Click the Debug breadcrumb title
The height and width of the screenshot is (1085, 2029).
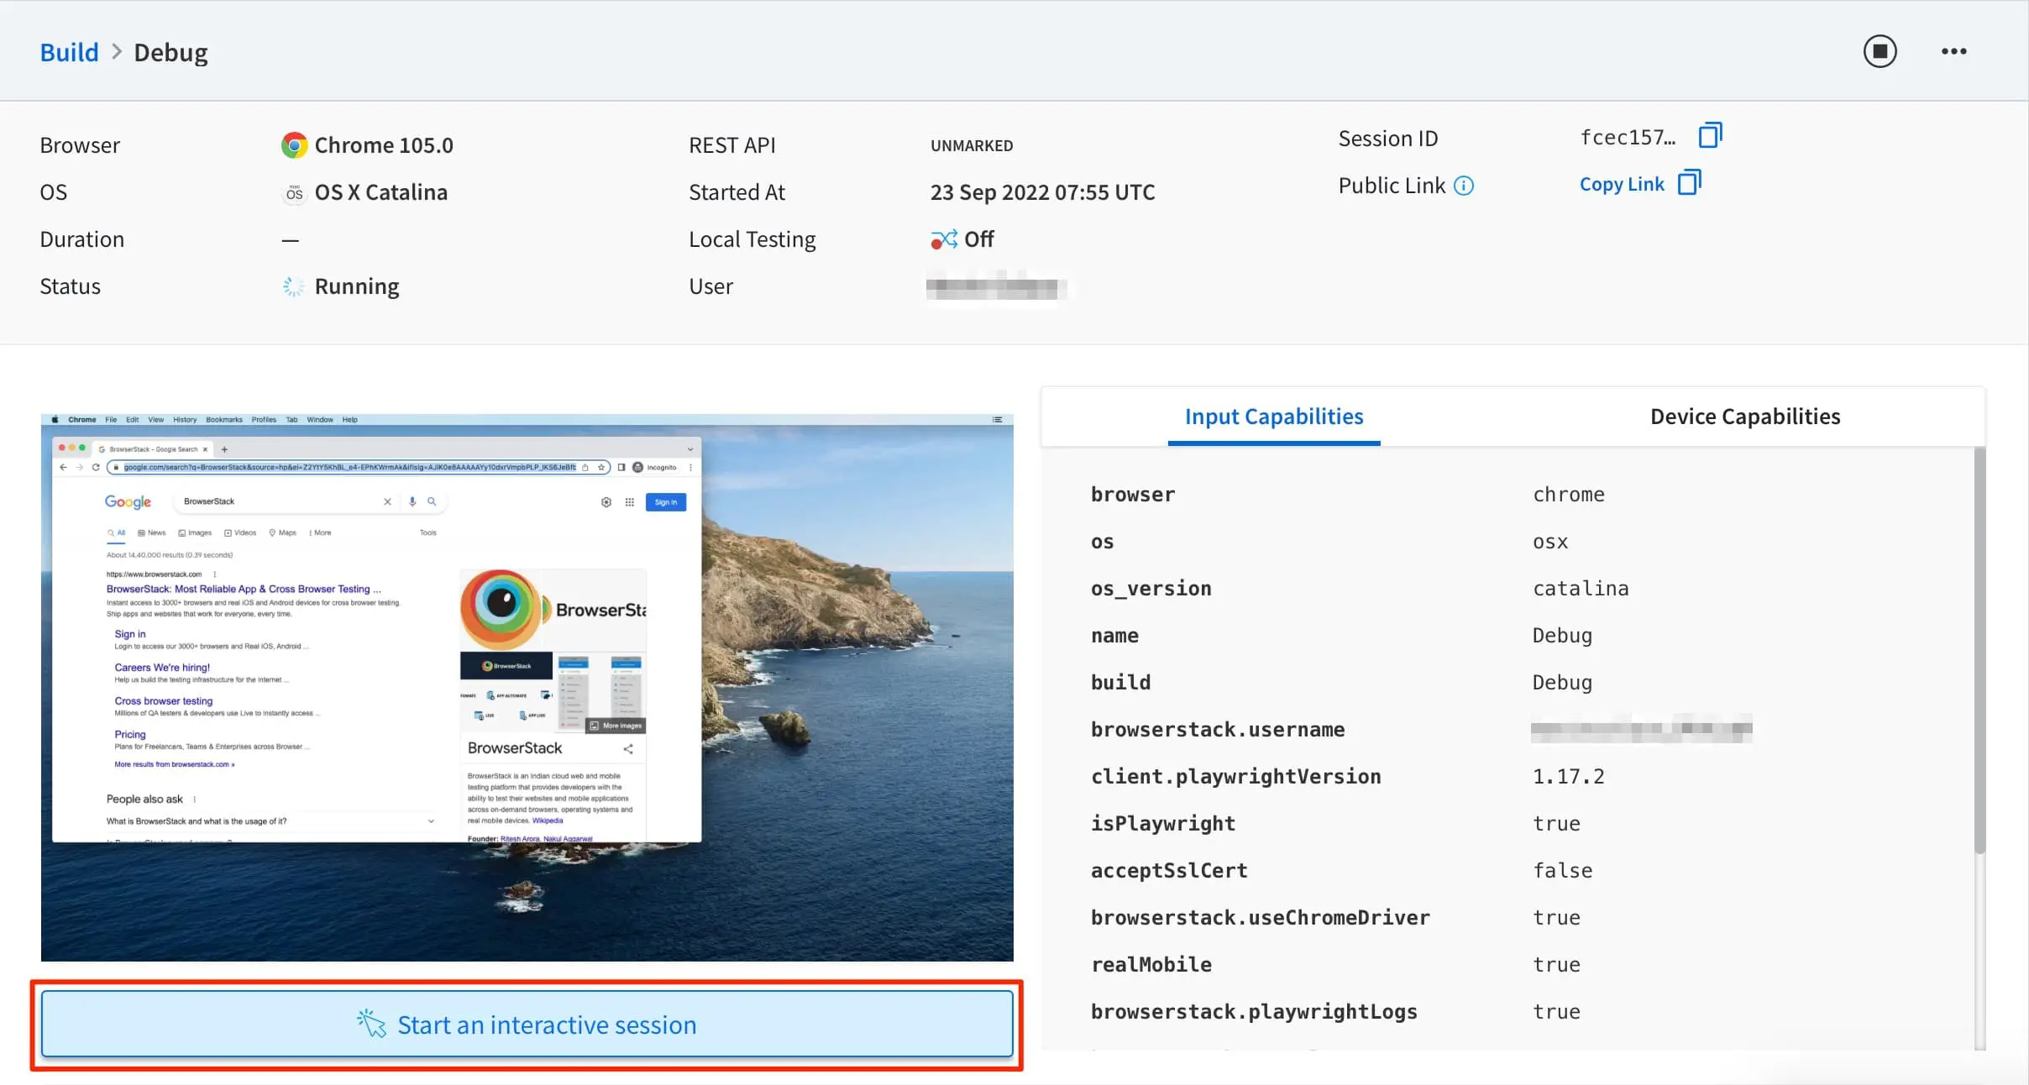point(170,52)
